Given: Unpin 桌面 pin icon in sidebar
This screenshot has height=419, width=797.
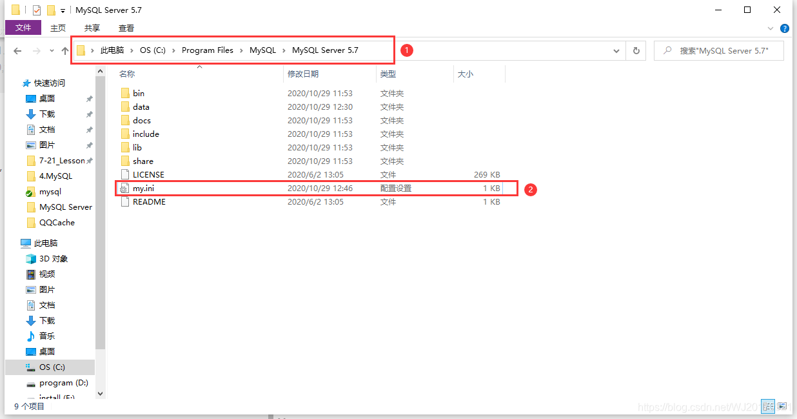Looking at the screenshot, I should point(89,99).
